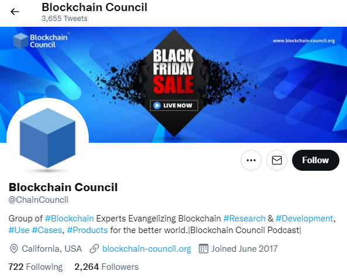Open the blue cube profile picture
This screenshot has width=347, height=278.
[x=47, y=139]
